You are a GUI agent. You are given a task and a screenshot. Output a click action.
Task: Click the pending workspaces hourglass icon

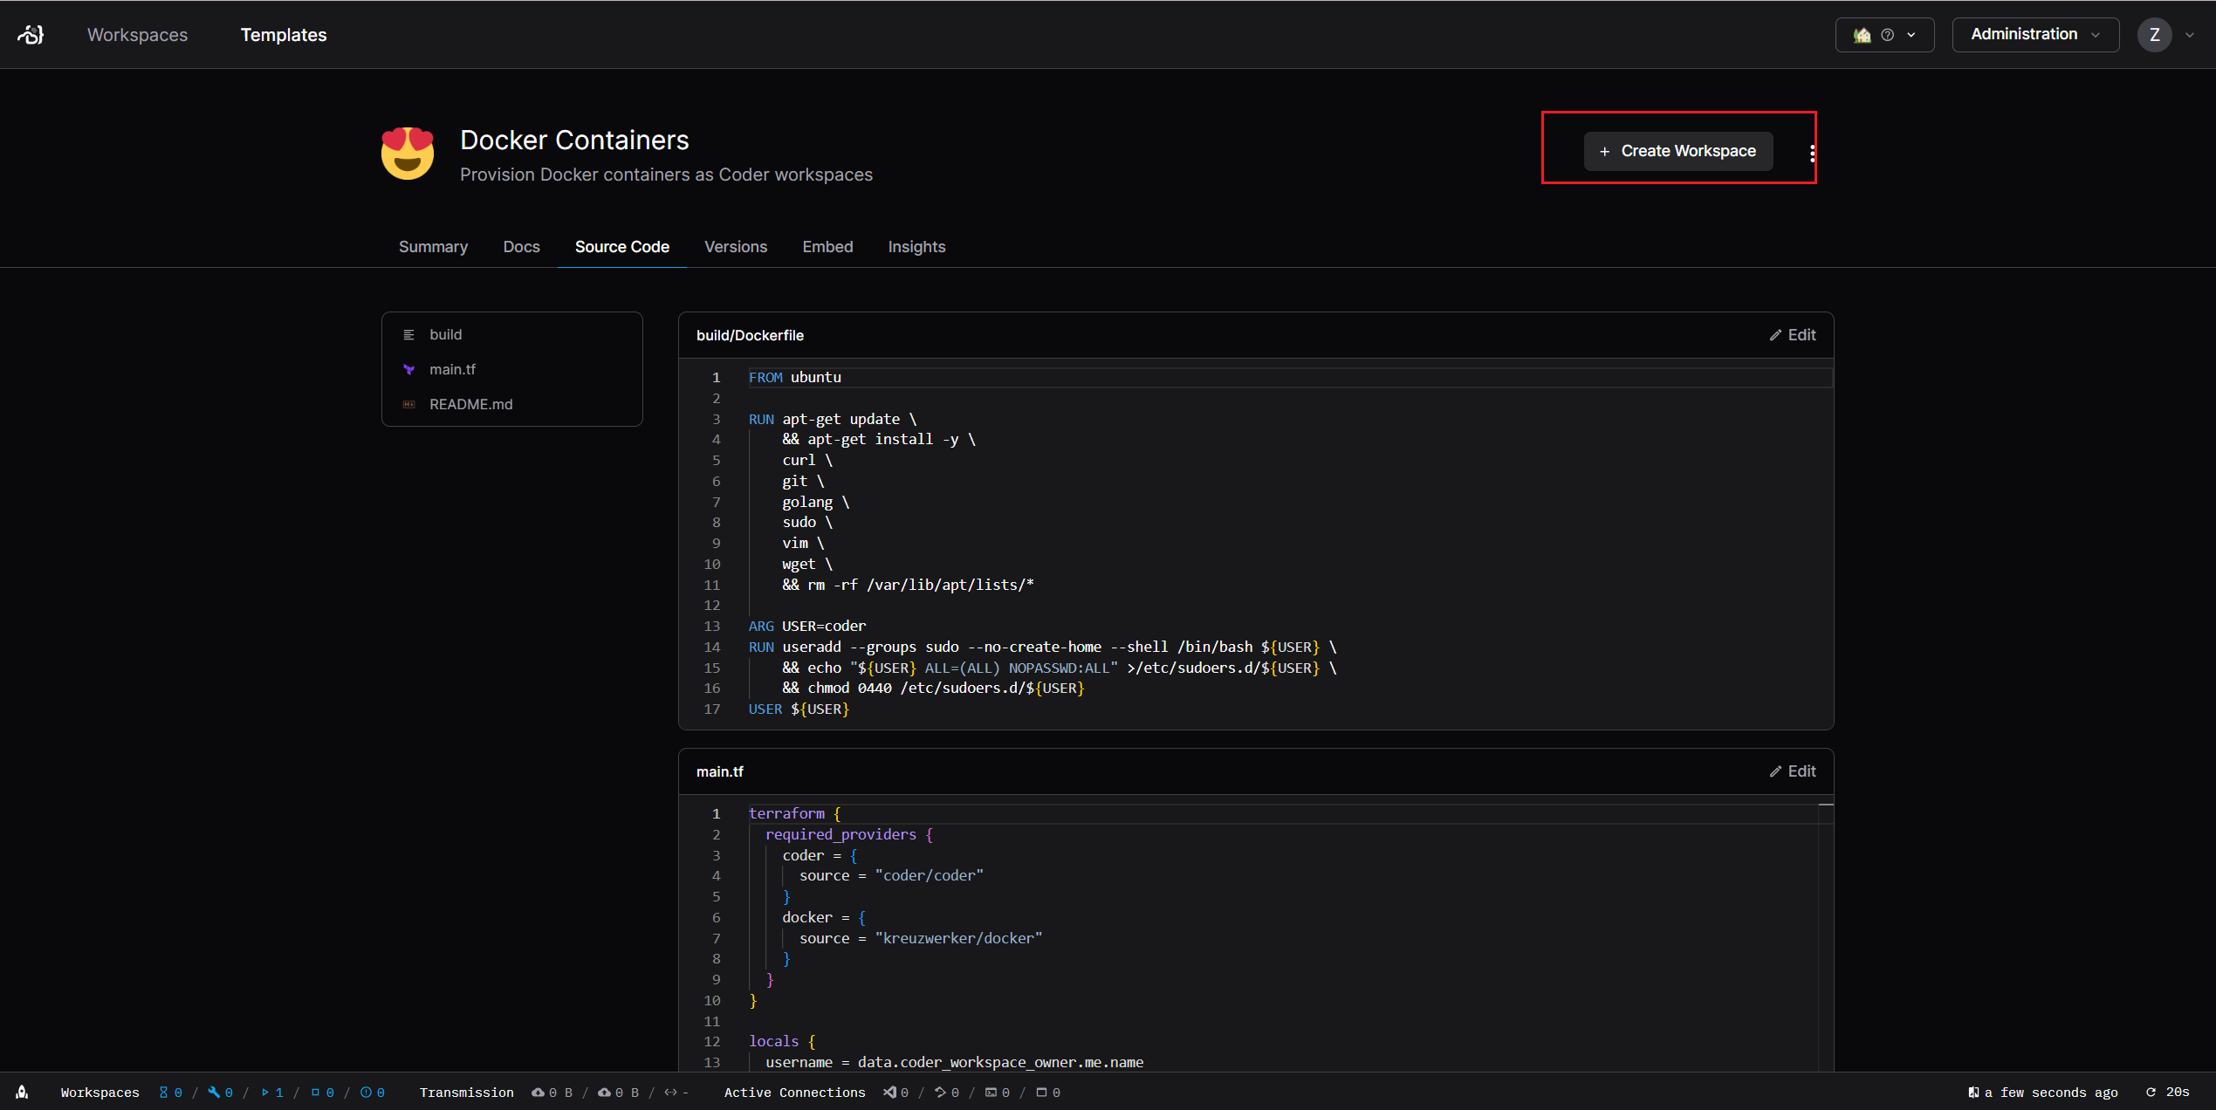pyautogui.click(x=163, y=1092)
